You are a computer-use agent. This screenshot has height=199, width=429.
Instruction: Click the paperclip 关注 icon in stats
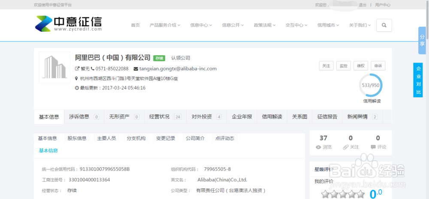(345, 147)
